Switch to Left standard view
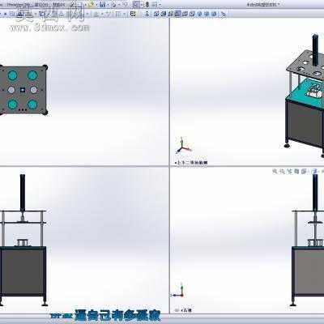 point(170,14)
